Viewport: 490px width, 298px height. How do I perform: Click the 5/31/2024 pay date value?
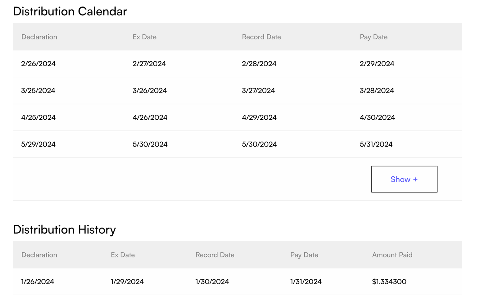tap(376, 144)
